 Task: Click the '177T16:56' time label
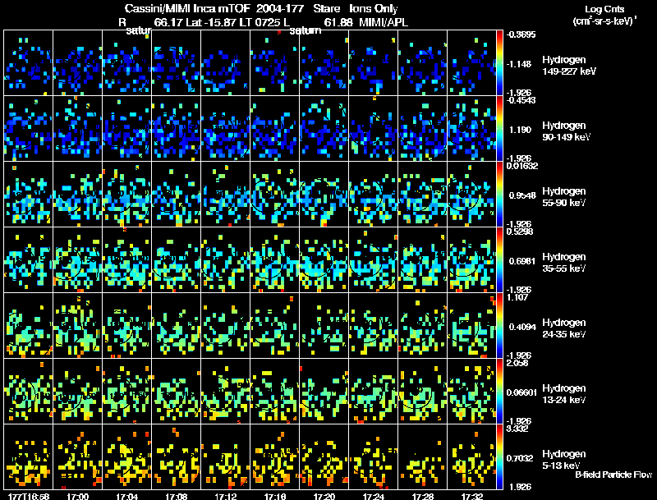29,496
